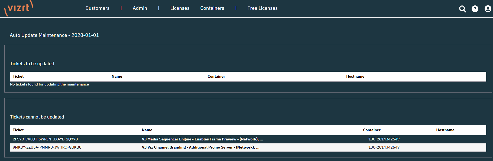The height and width of the screenshot is (161, 493).
Task: Click Container header in tickets-to-be-updated table
Action: (x=216, y=76)
